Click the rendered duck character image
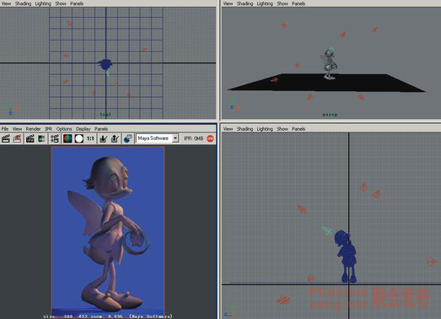This screenshot has width=441, height=319. 108,231
